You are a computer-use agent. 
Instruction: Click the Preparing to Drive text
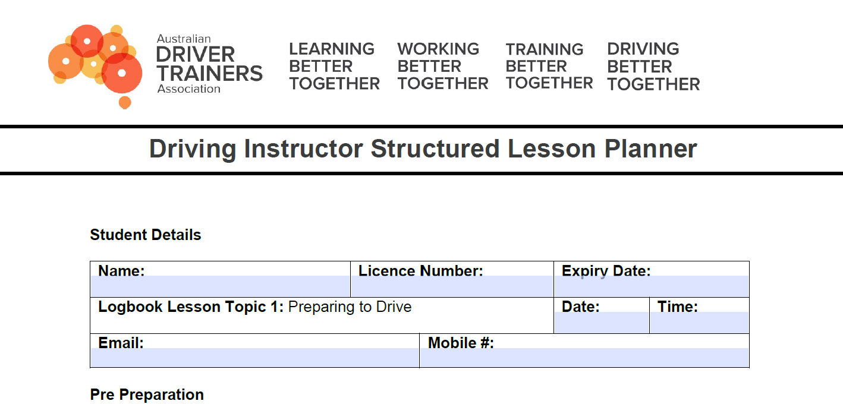(350, 307)
